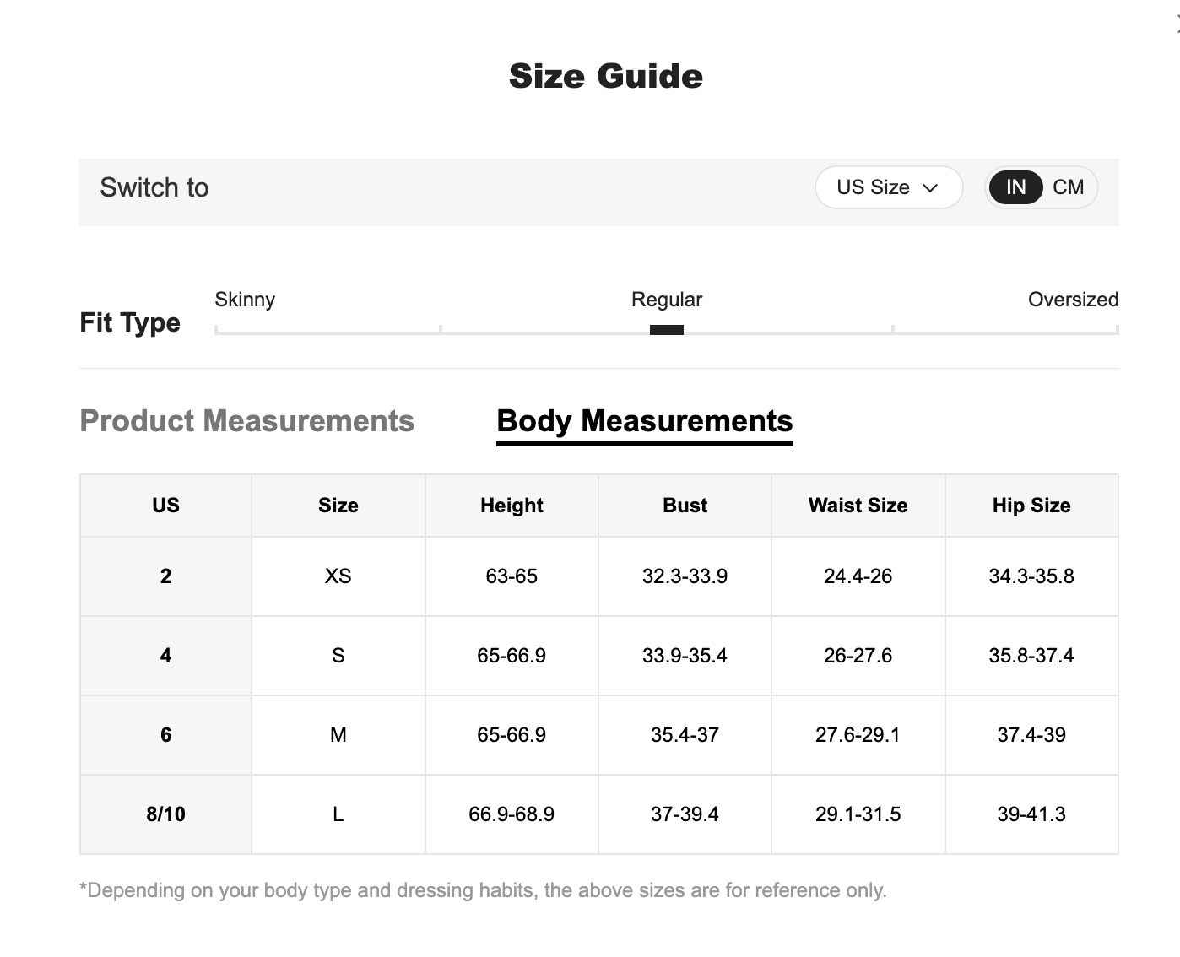Click the chevron arrow beside US Size

tap(930, 188)
